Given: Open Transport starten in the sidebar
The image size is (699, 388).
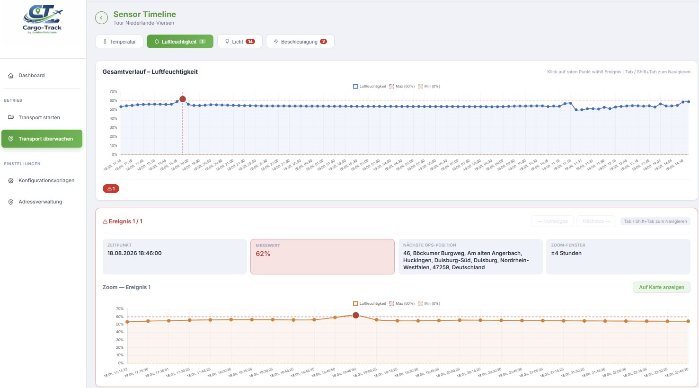Looking at the screenshot, I should click(x=41, y=117).
